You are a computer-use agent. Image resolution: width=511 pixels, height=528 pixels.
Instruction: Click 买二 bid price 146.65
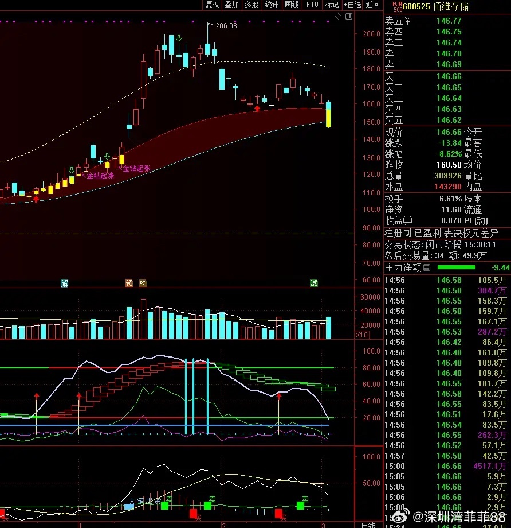[x=449, y=87]
